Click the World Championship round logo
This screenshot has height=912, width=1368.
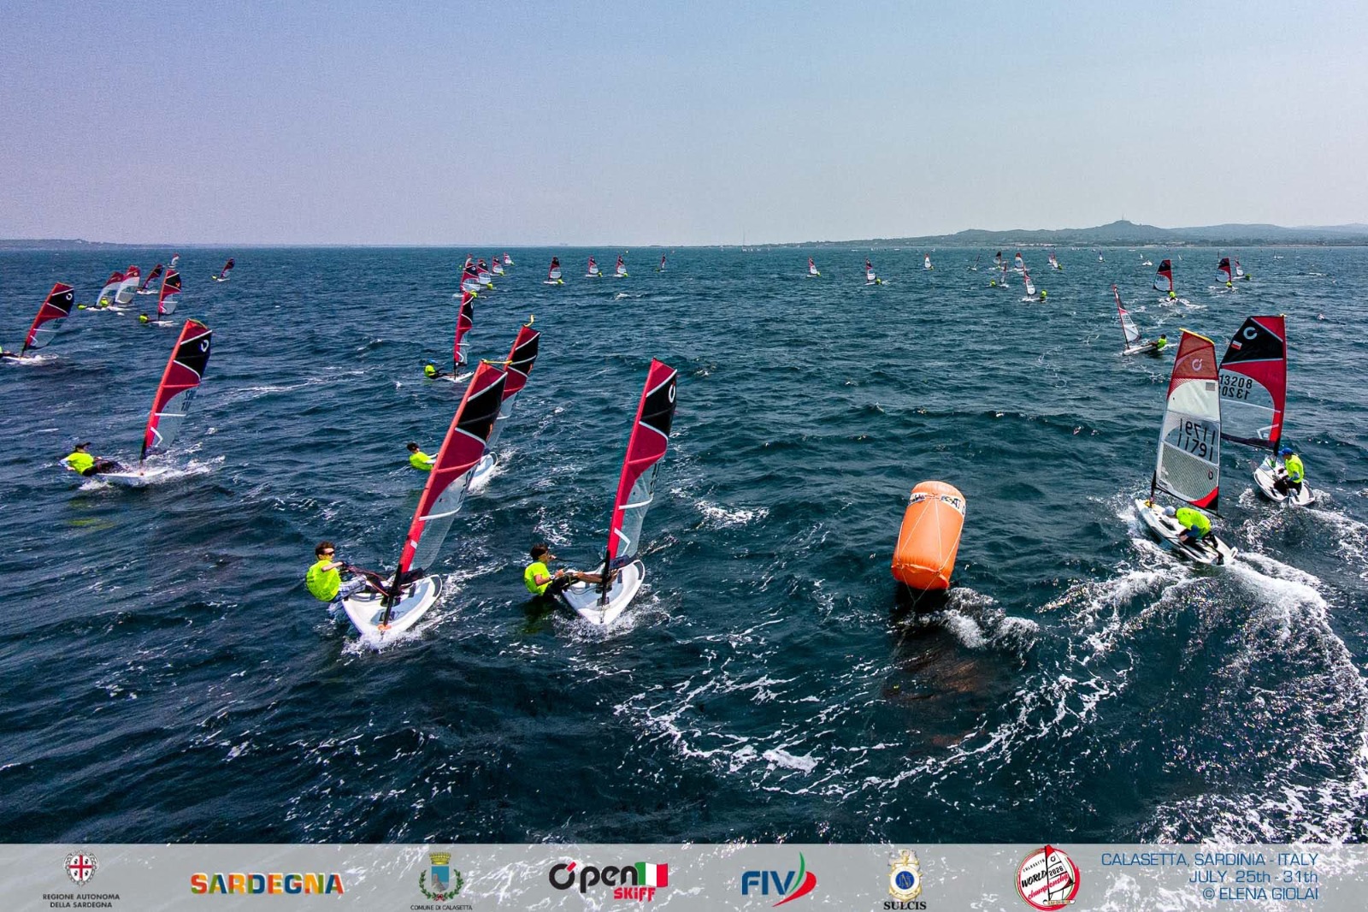(x=1047, y=878)
